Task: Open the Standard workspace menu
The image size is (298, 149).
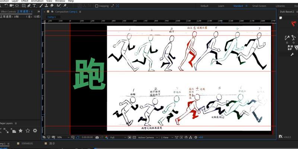Action: click(246, 6)
